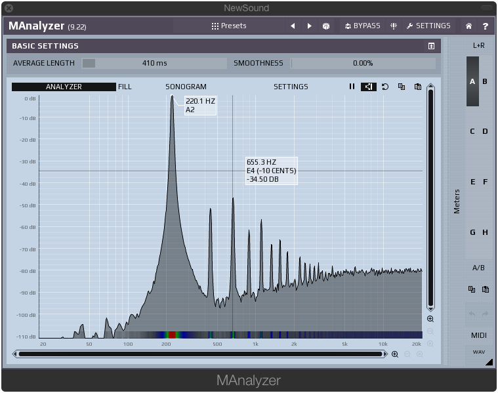Load the next preset with right arrow
The image size is (498, 393).
(309, 26)
